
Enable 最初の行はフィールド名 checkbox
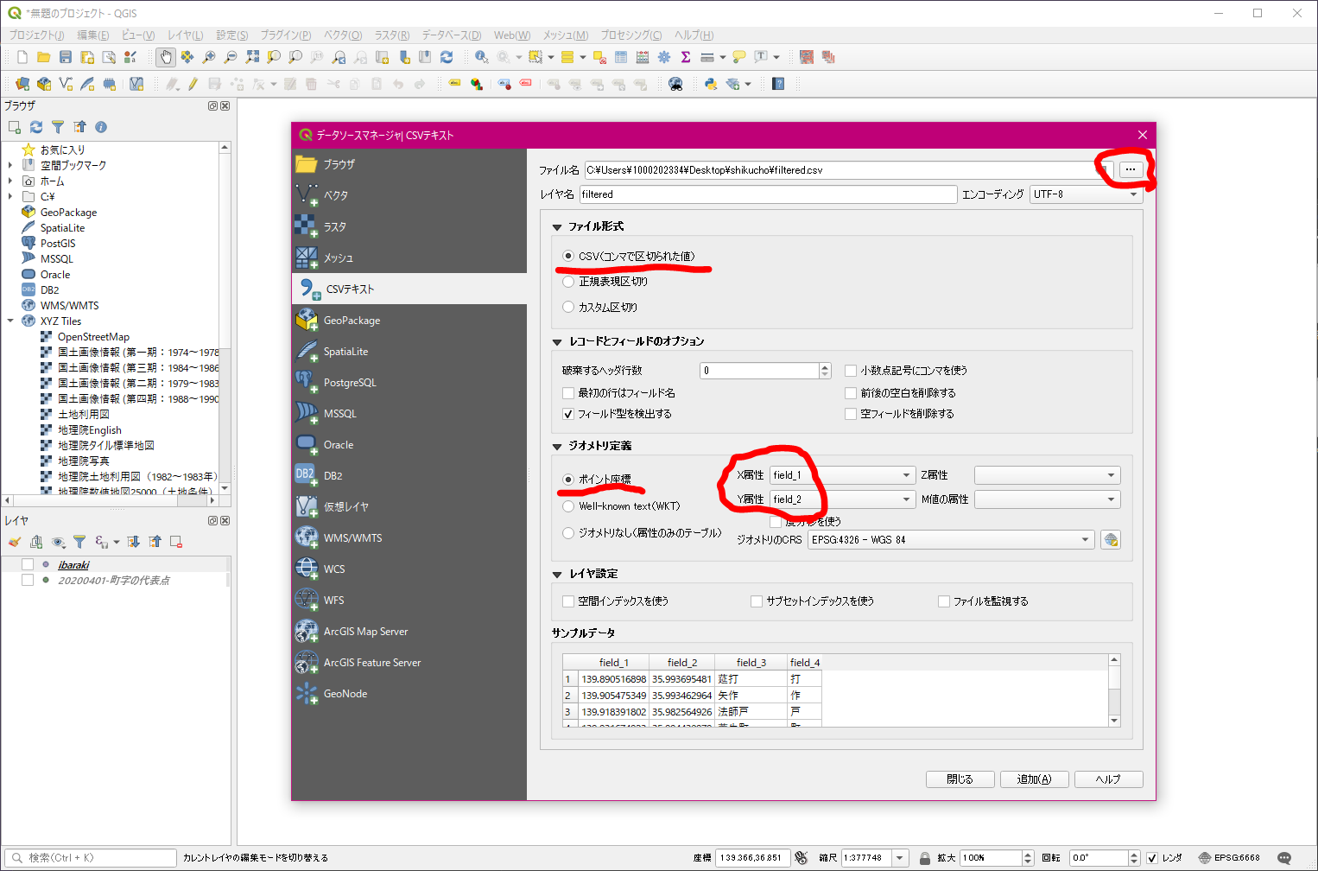[x=568, y=393]
